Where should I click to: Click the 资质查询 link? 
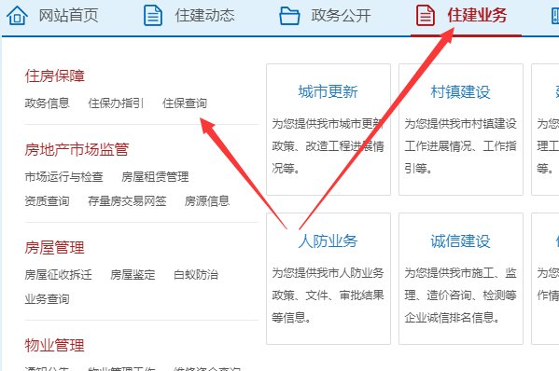[x=47, y=201]
